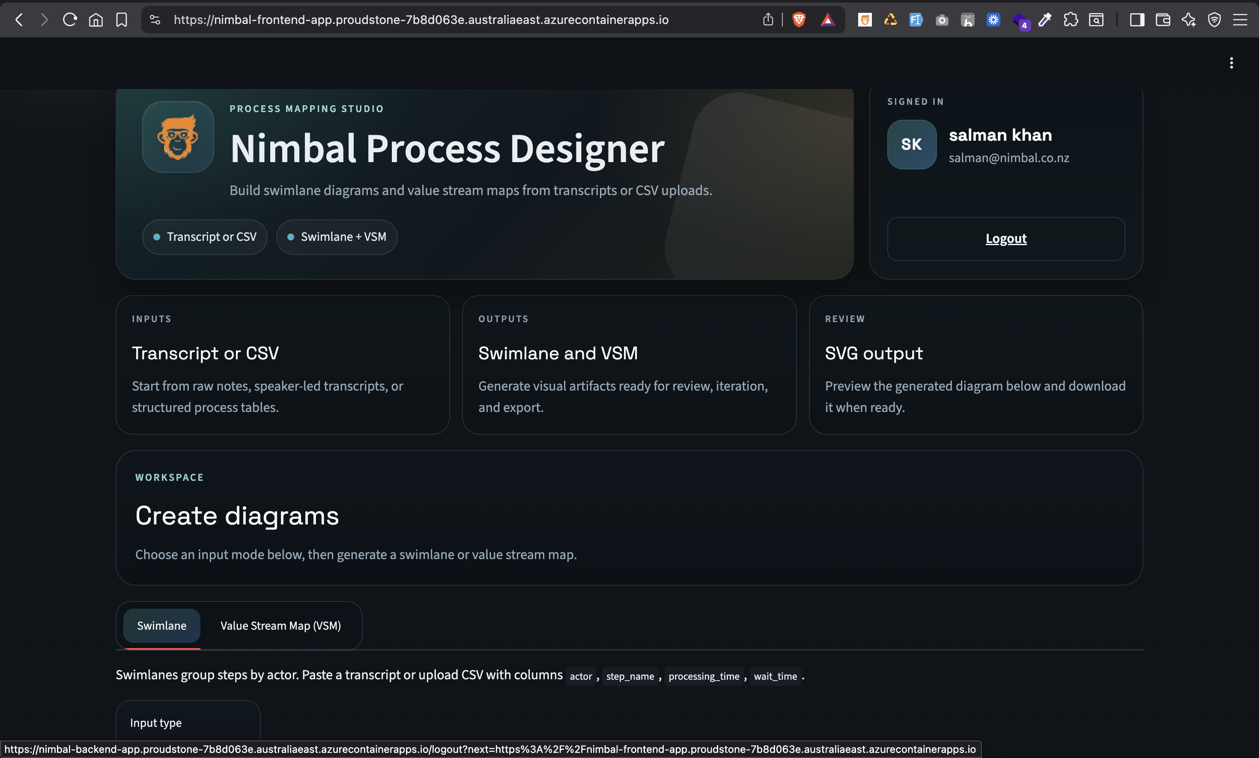
Task: Click the Nimbal monkey logo
Action: coord(178,137)
